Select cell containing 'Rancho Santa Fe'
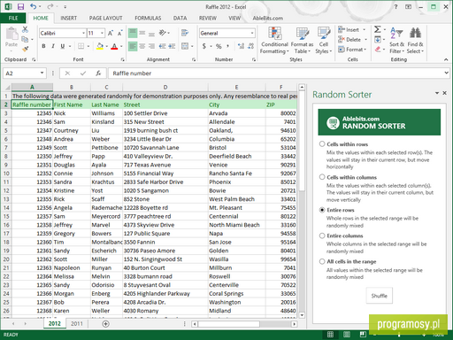This screenshot has width=453, height=340. 237,174
